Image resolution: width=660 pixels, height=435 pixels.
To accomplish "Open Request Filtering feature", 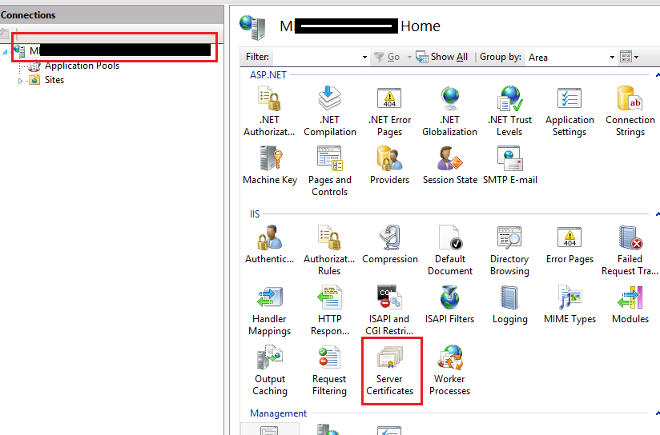I will click(329, 370).
